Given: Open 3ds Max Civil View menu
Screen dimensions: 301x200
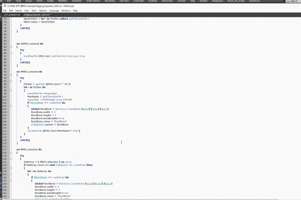Looking at the screenshot, I should point(124,1).
